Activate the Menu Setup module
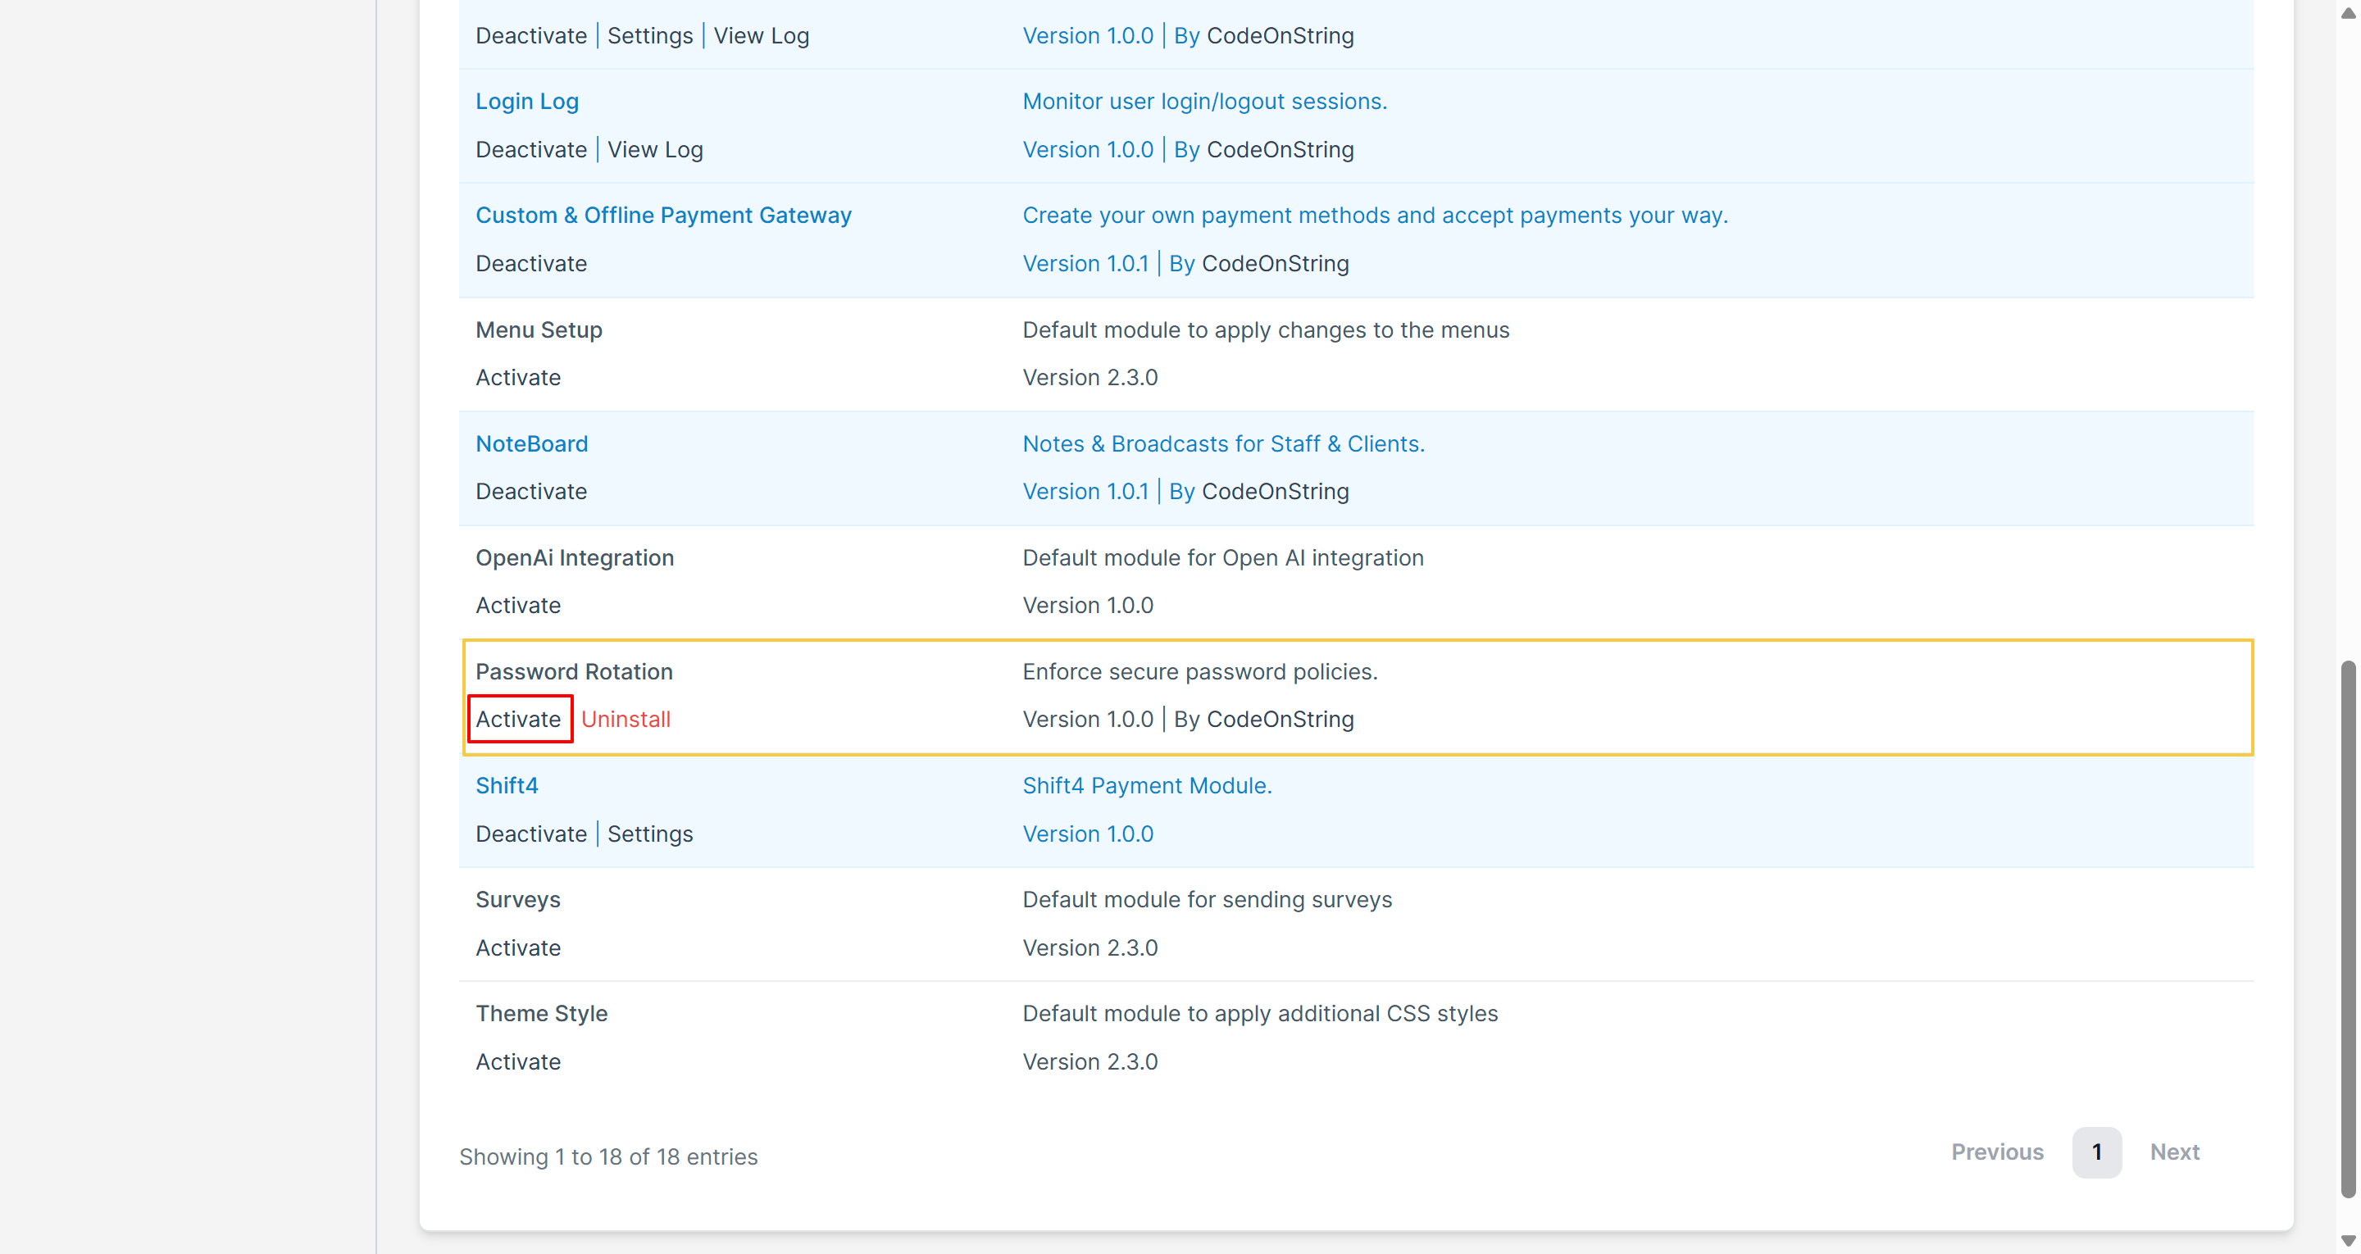This screenshot has height=1254, width=2361. tap(518, 378)
